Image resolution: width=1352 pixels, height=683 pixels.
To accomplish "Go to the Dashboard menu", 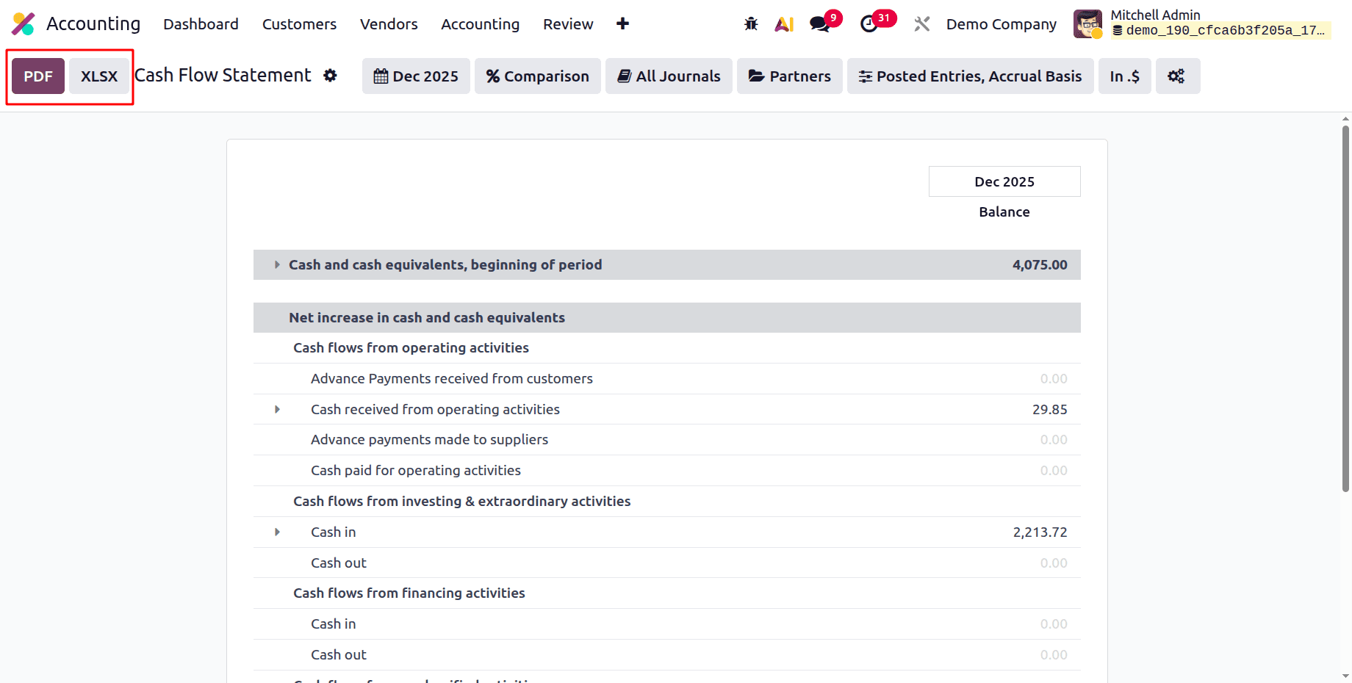I will click(201, 24).
